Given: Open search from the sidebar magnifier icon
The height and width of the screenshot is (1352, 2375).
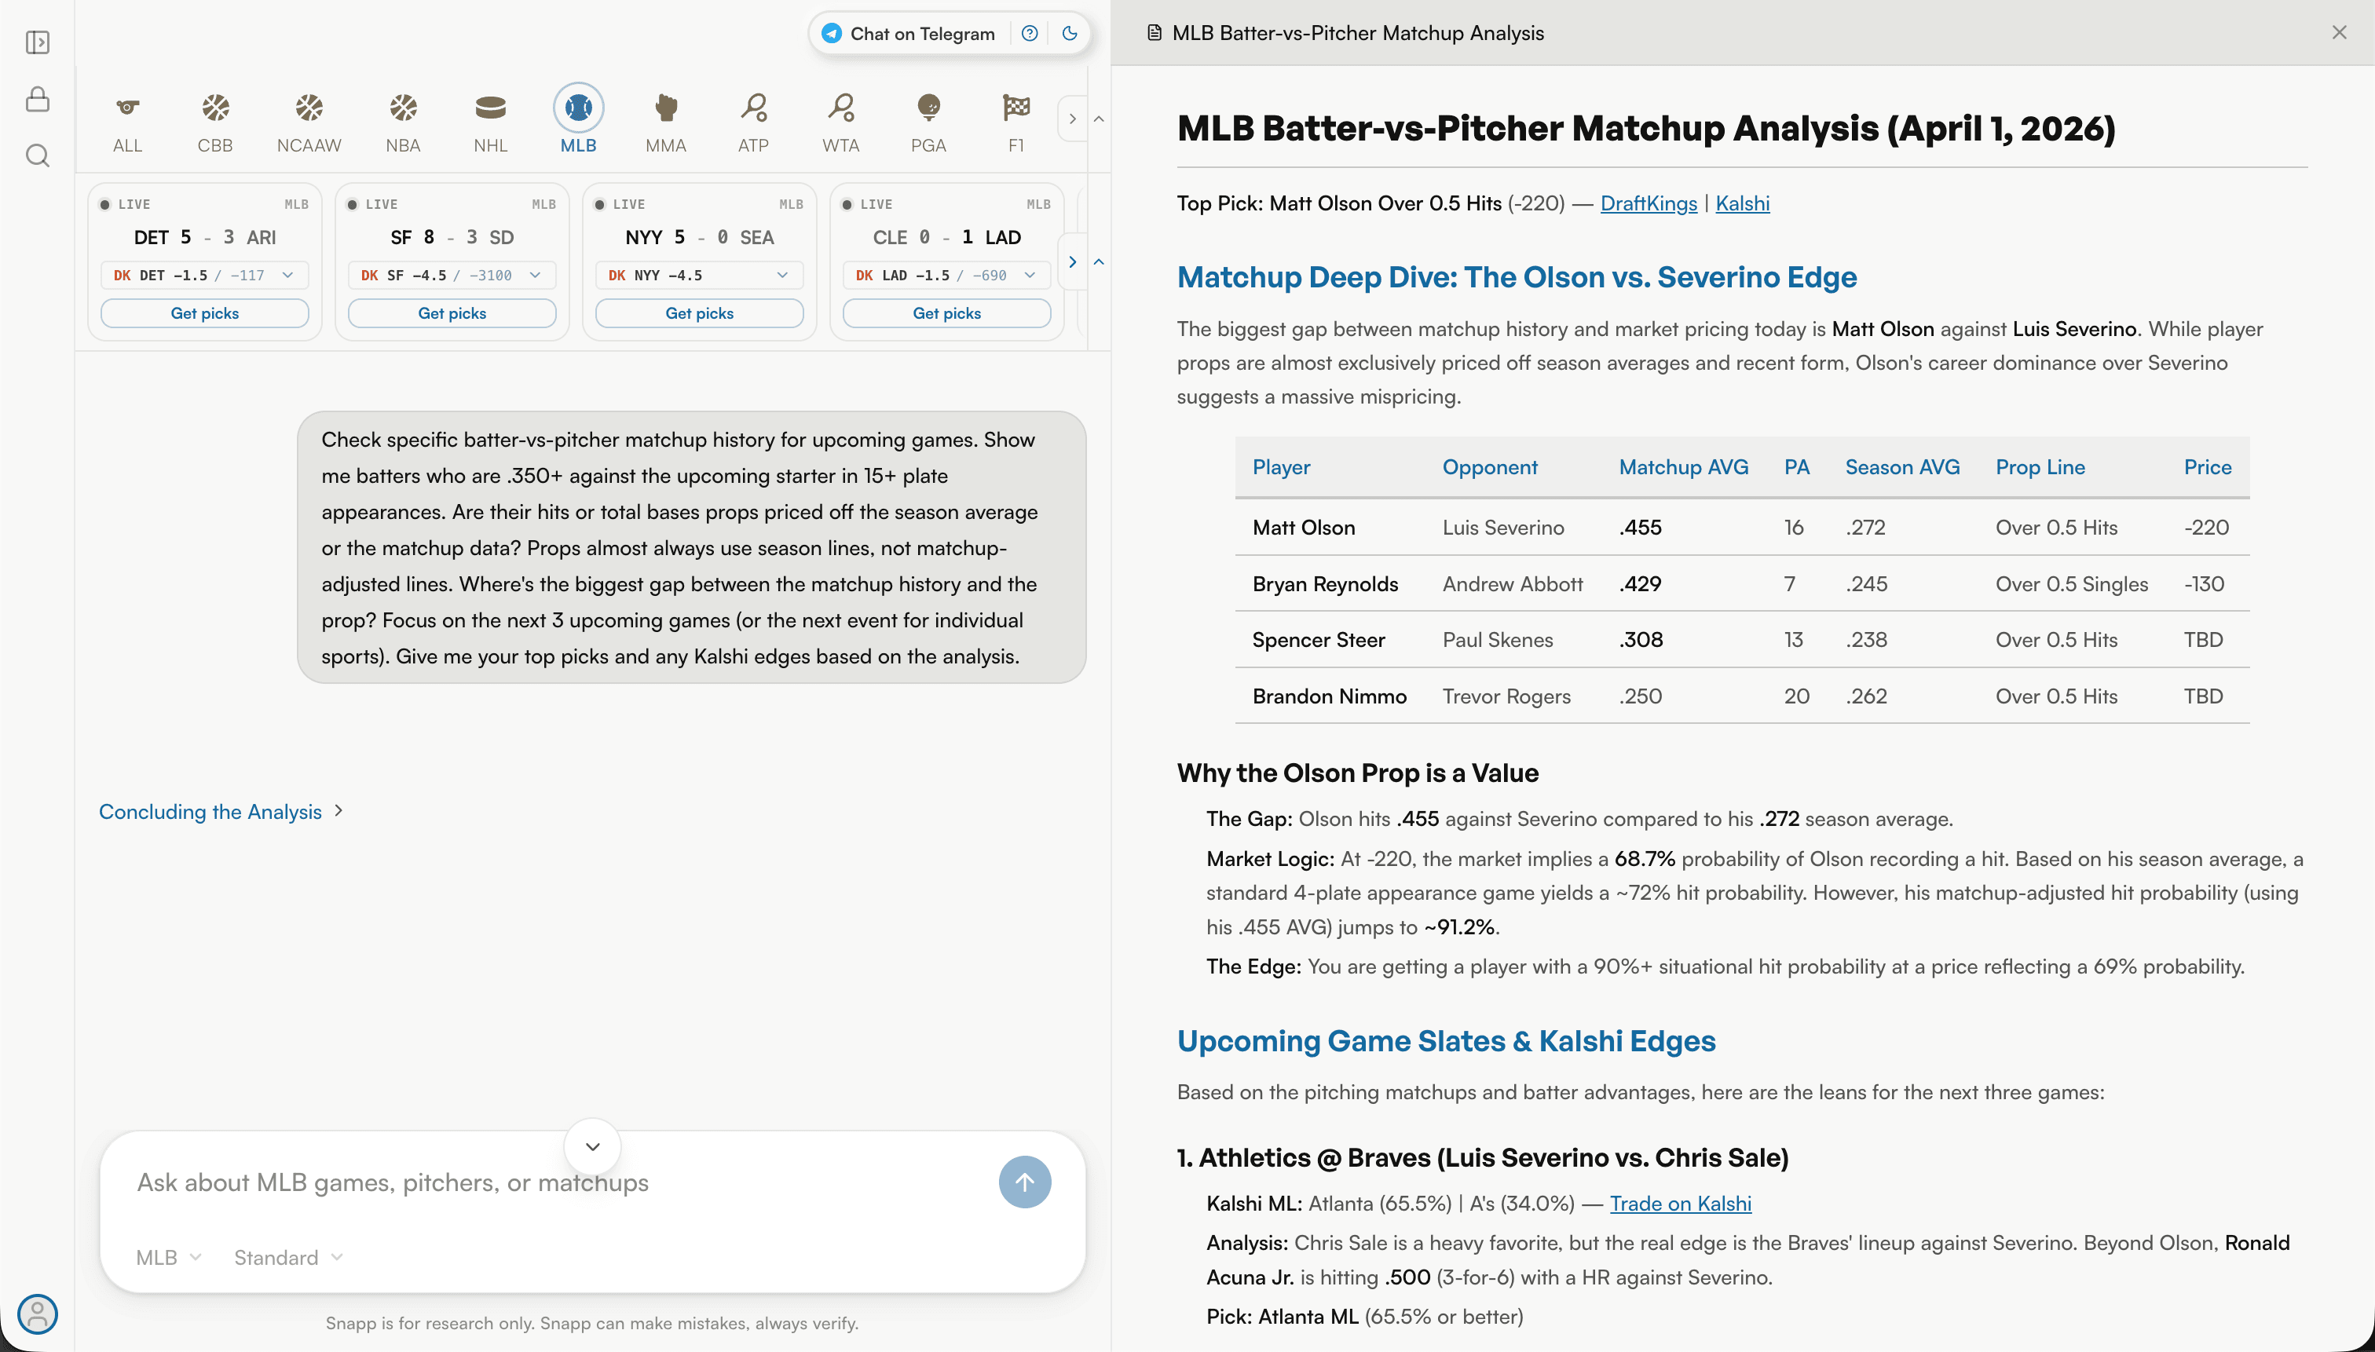Looking at the screenshot, I should tap(37, 155).
